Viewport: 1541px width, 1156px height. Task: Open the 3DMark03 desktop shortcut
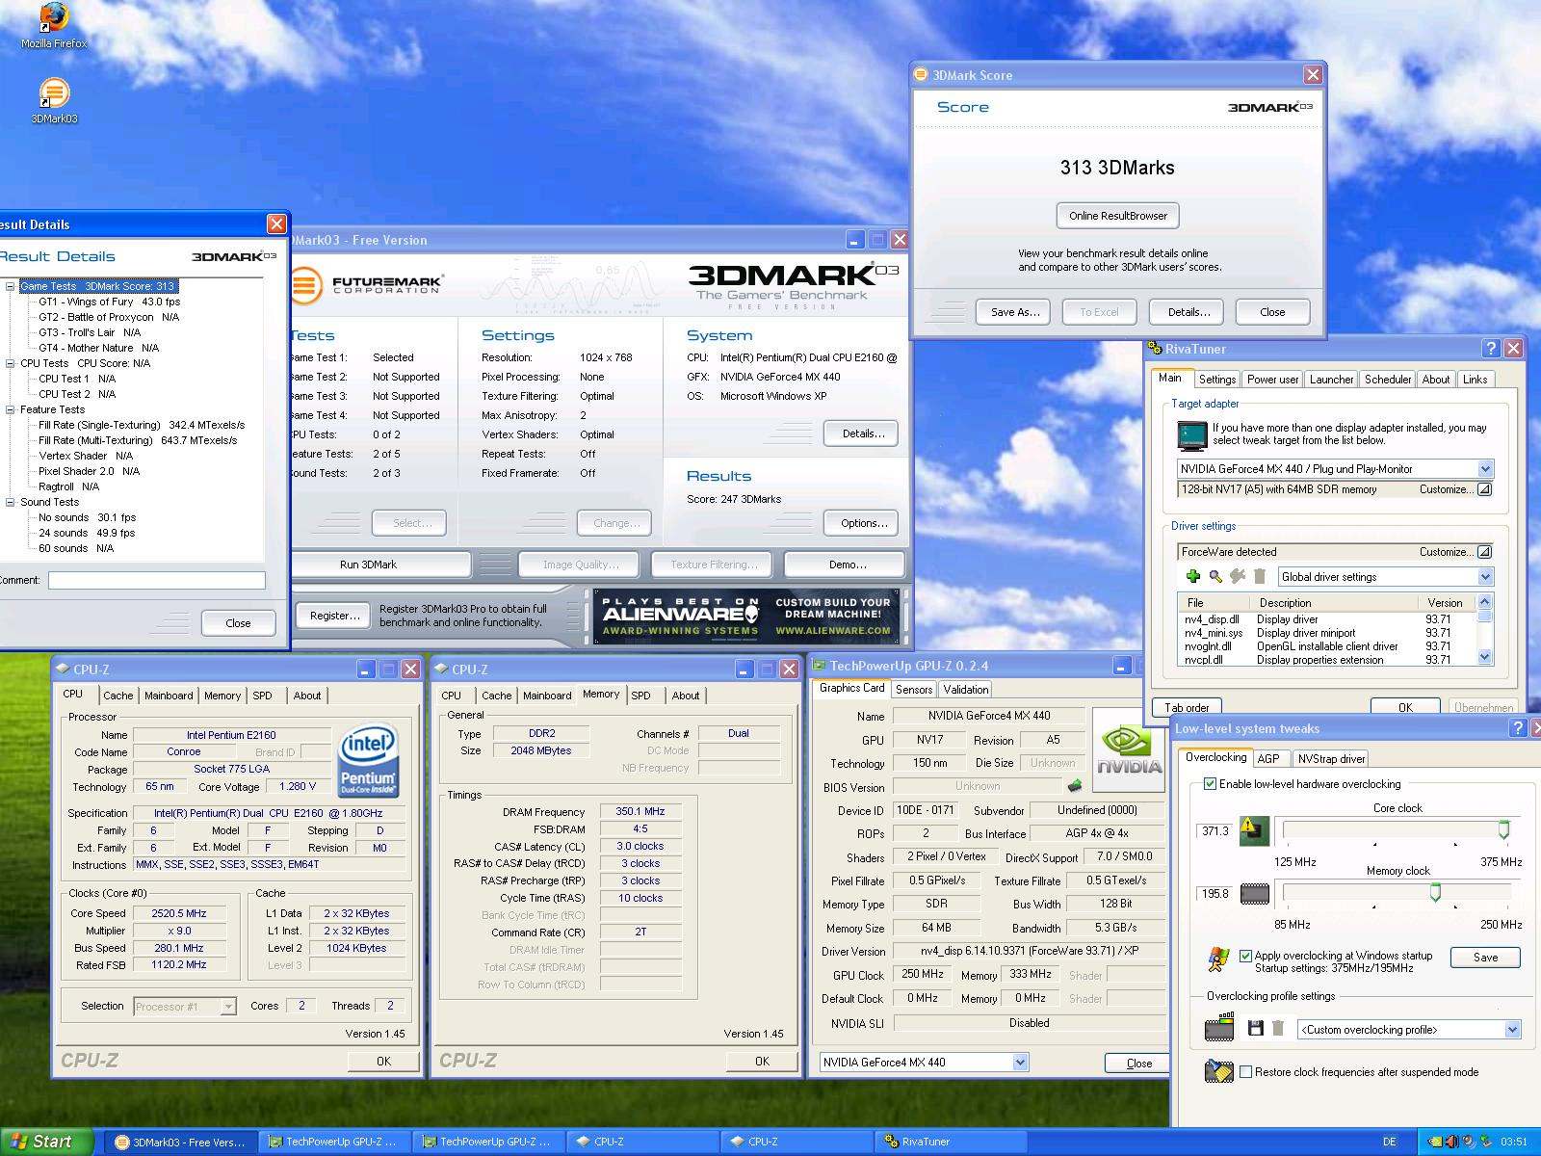point(54,101)
